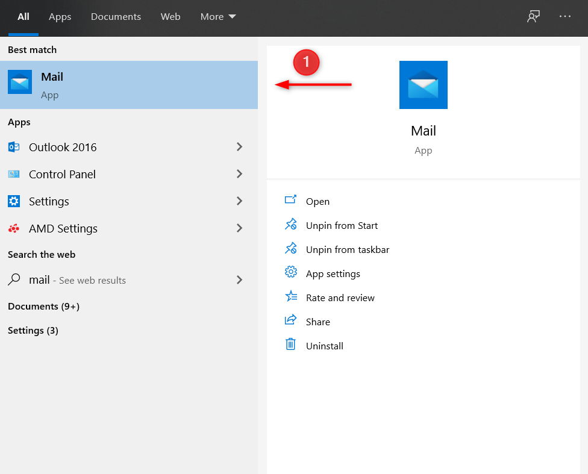Expand mail web results chevron

click(x=239, y=279)
